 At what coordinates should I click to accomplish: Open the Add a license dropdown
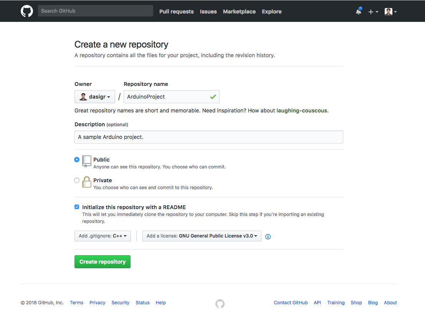coord(202,236)
